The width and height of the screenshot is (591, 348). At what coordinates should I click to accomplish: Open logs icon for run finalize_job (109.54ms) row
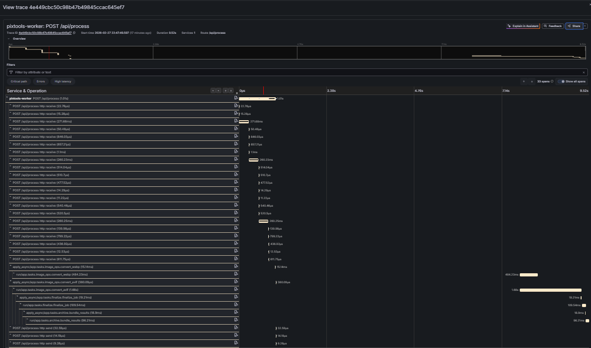[236, 305]
